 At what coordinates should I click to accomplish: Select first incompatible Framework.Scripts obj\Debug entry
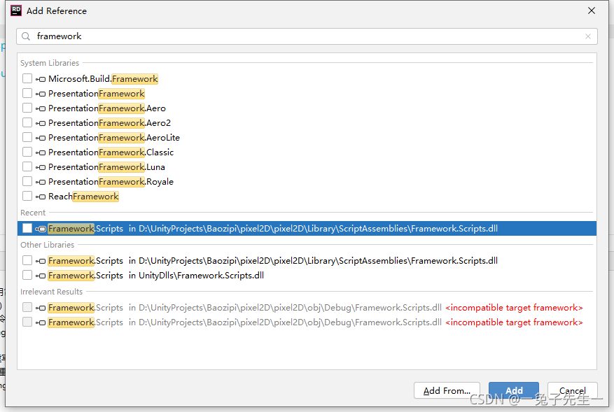coord(245,308)
